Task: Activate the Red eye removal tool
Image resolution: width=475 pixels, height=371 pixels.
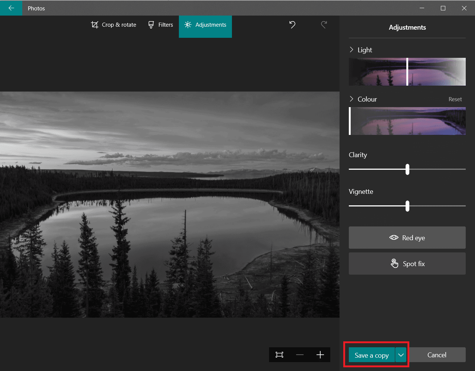Action: 407,238
